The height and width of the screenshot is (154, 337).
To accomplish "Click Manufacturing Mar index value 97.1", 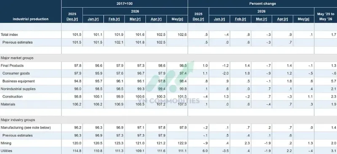I will 141,127.
